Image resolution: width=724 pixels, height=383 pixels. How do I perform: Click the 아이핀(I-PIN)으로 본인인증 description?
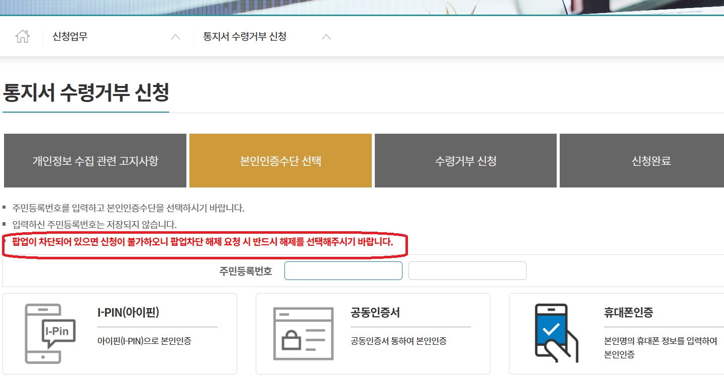[144, 341]
